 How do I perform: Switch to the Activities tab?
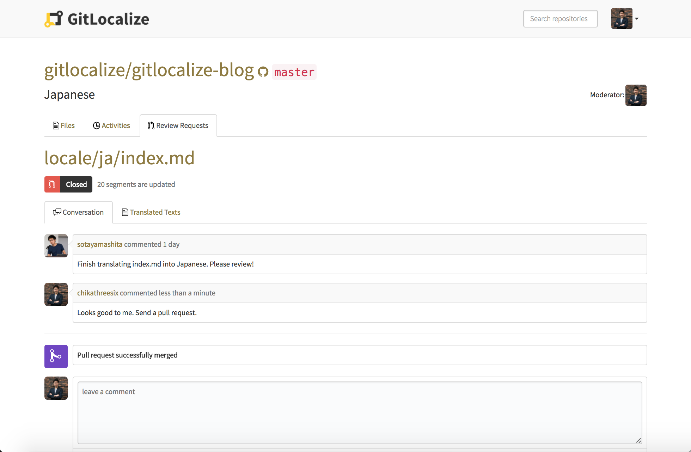[x=111, y=126]
